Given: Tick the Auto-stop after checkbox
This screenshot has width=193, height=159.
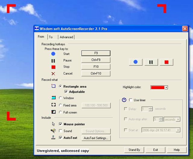Looking at the screenshot, I should tap(126, 119).
